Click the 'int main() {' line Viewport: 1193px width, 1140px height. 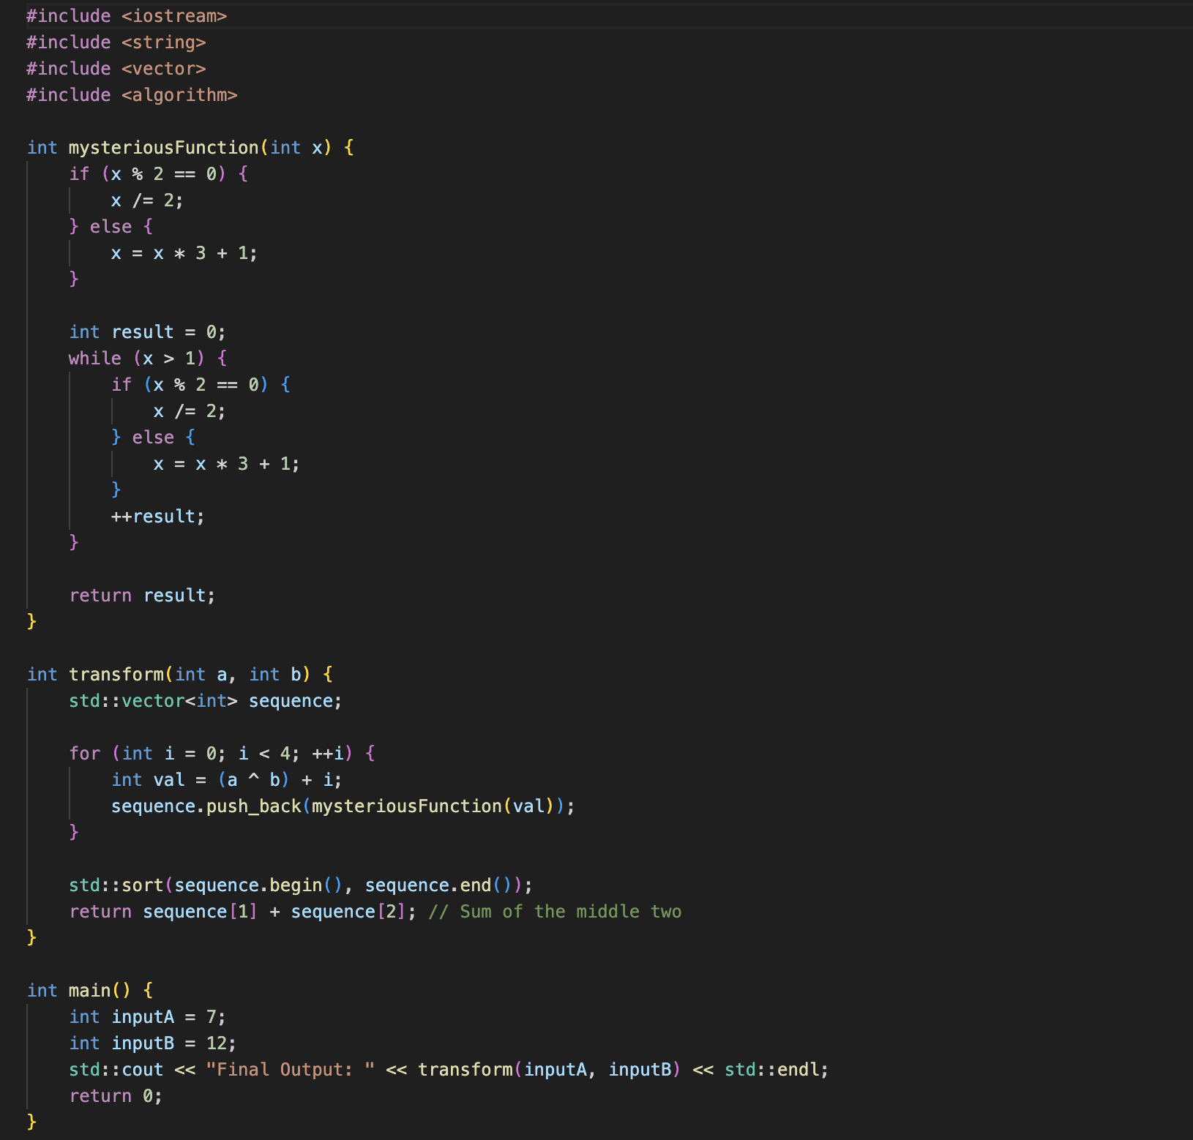pos(90,991)
